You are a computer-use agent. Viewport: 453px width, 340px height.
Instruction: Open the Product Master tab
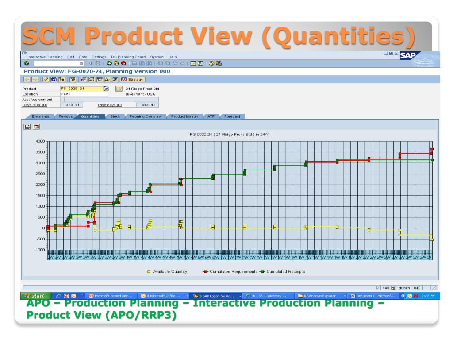(184, 116)
